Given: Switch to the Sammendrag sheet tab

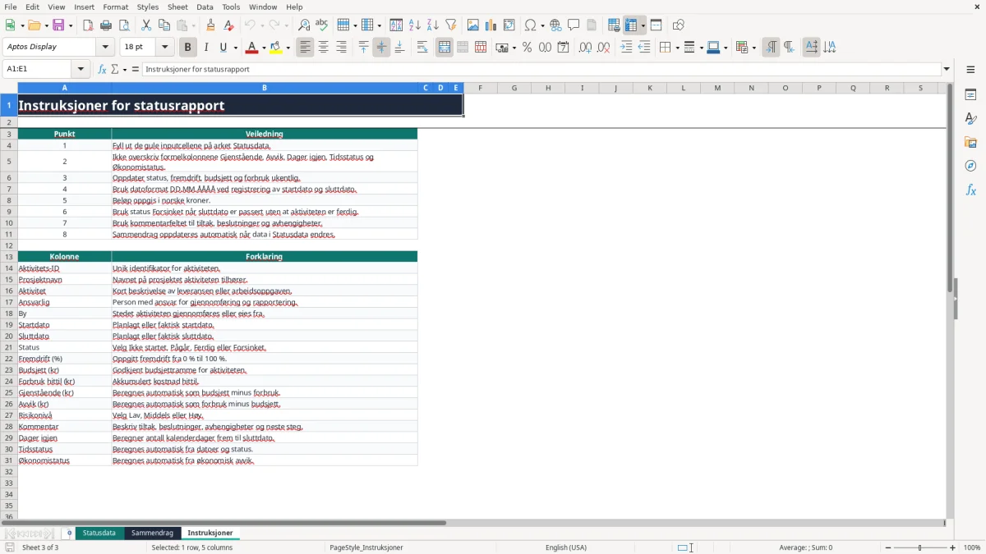Looking at the screenshot, I should tap(152, 533).
